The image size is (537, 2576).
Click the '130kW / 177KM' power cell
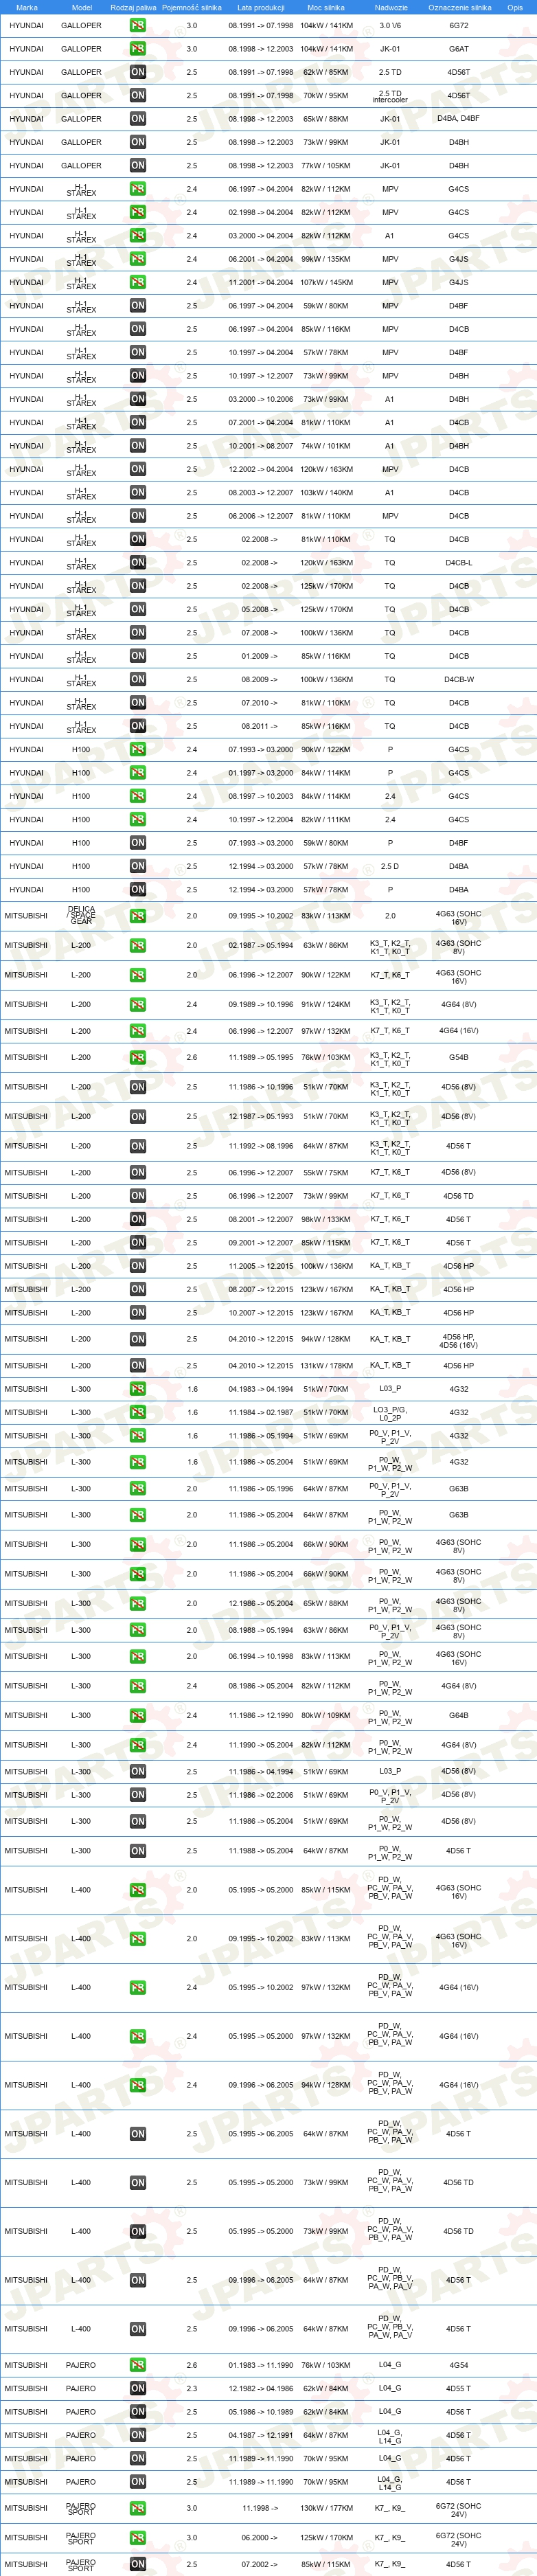point(326,2508)
